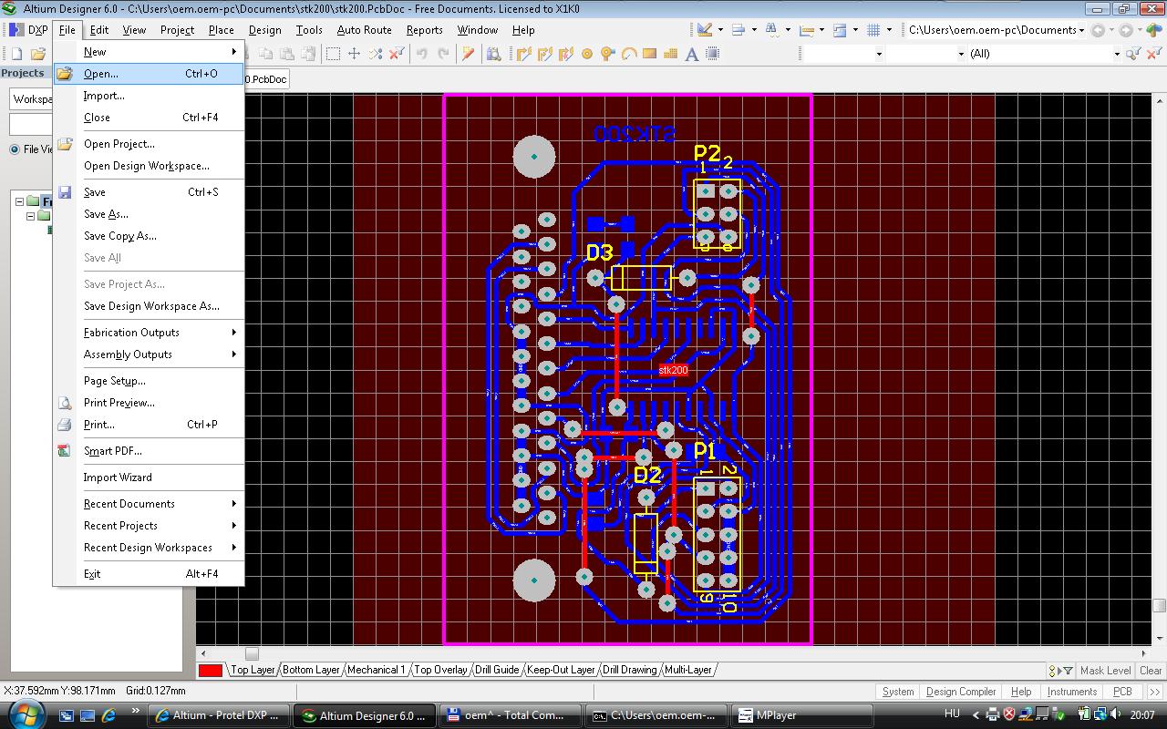
Task: Undo the last action via toolbar
Action: [421, 54]
